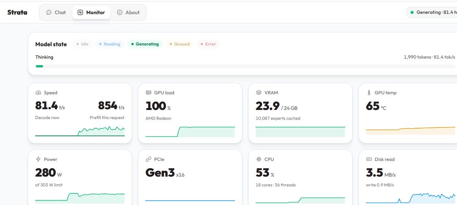Click the VRAM layers icon
This screenshot has height=205, width=457.
[259, 93]
